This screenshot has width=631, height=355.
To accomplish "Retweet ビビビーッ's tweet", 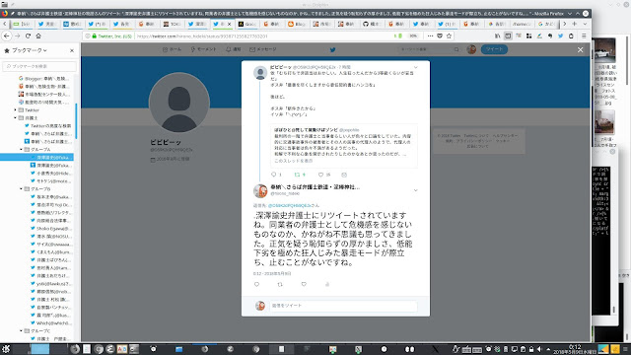I will 298,175.
